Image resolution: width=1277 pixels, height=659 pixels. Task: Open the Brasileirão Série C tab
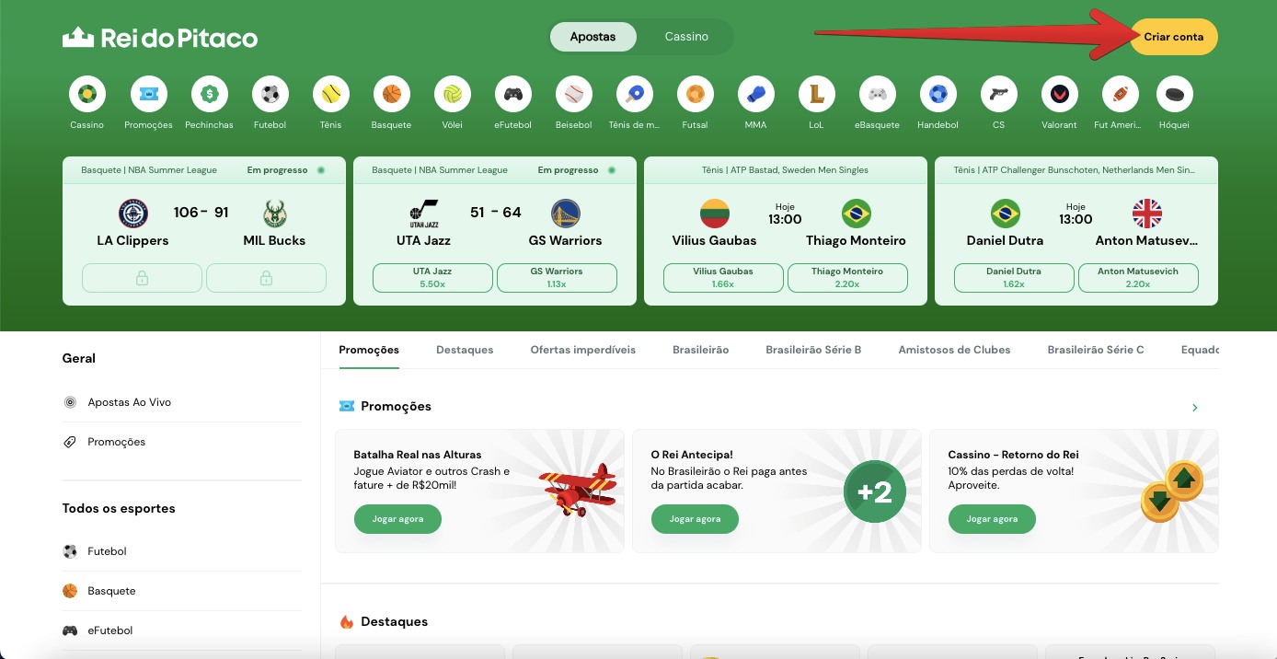coord(1096,350)
